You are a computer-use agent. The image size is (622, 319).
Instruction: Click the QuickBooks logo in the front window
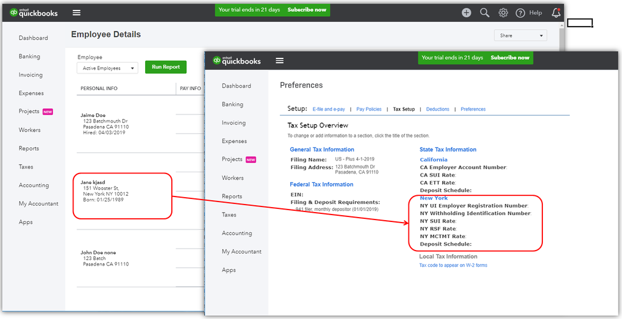pos(237,61)
